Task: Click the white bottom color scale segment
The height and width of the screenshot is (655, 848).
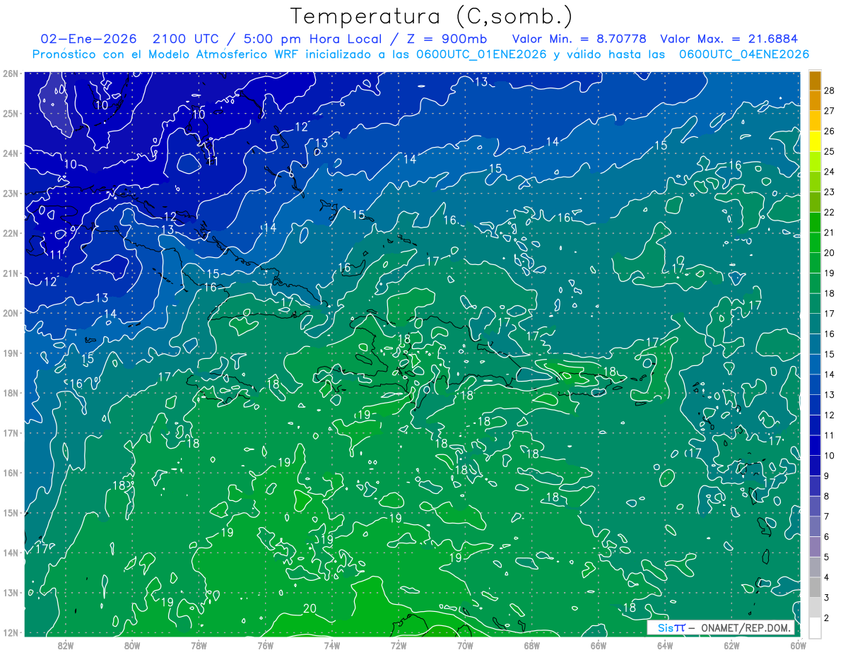Action: coord(815,627)
